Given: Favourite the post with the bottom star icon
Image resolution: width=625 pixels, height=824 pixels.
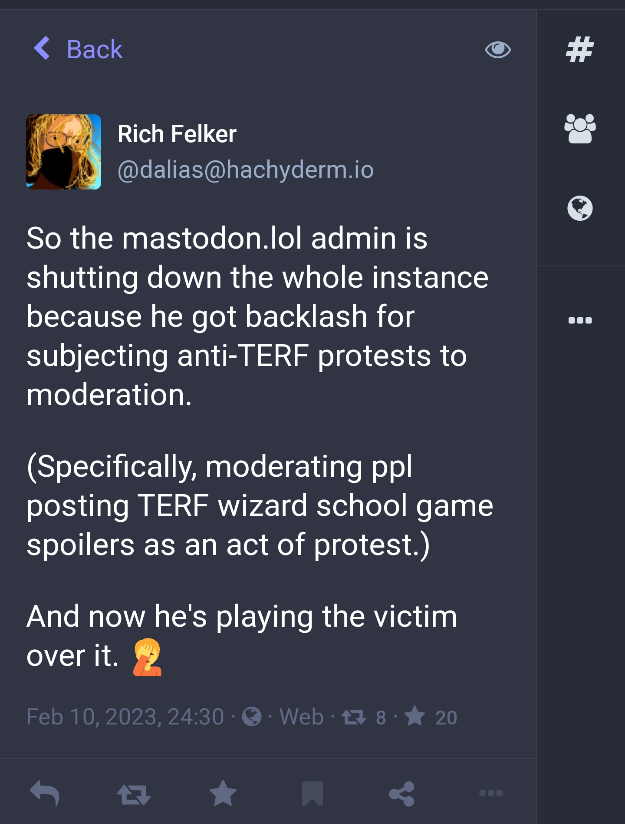Looking at the screenshot, I should click(223, 793).
